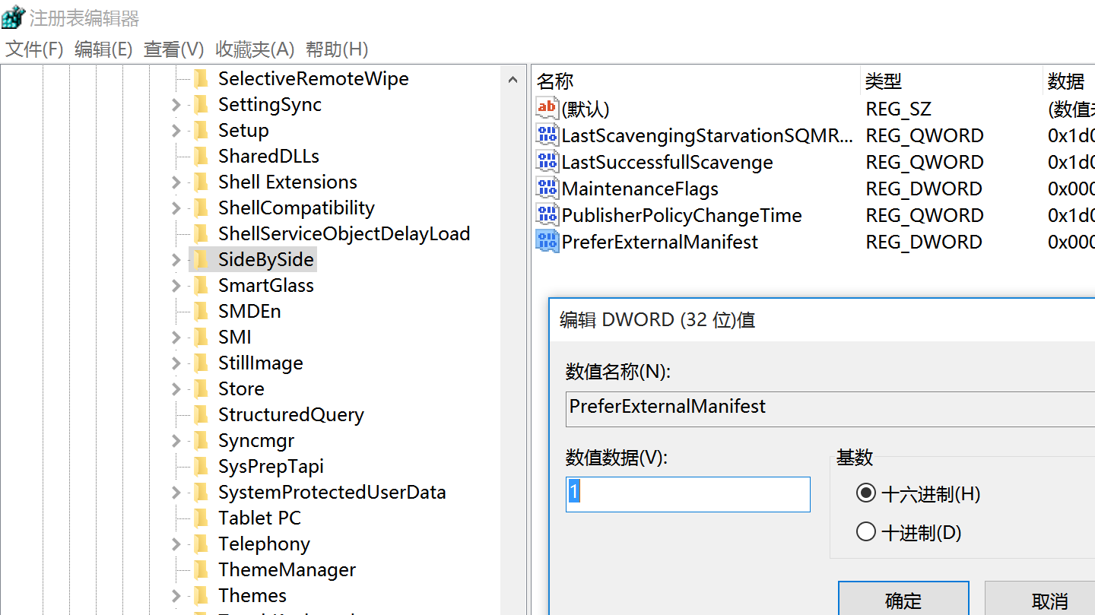Click the LastSuccessfullScavenge binary value icon
Image resolution: width=1095 pixels, height=615 pixels.
[x=547, y=162]
